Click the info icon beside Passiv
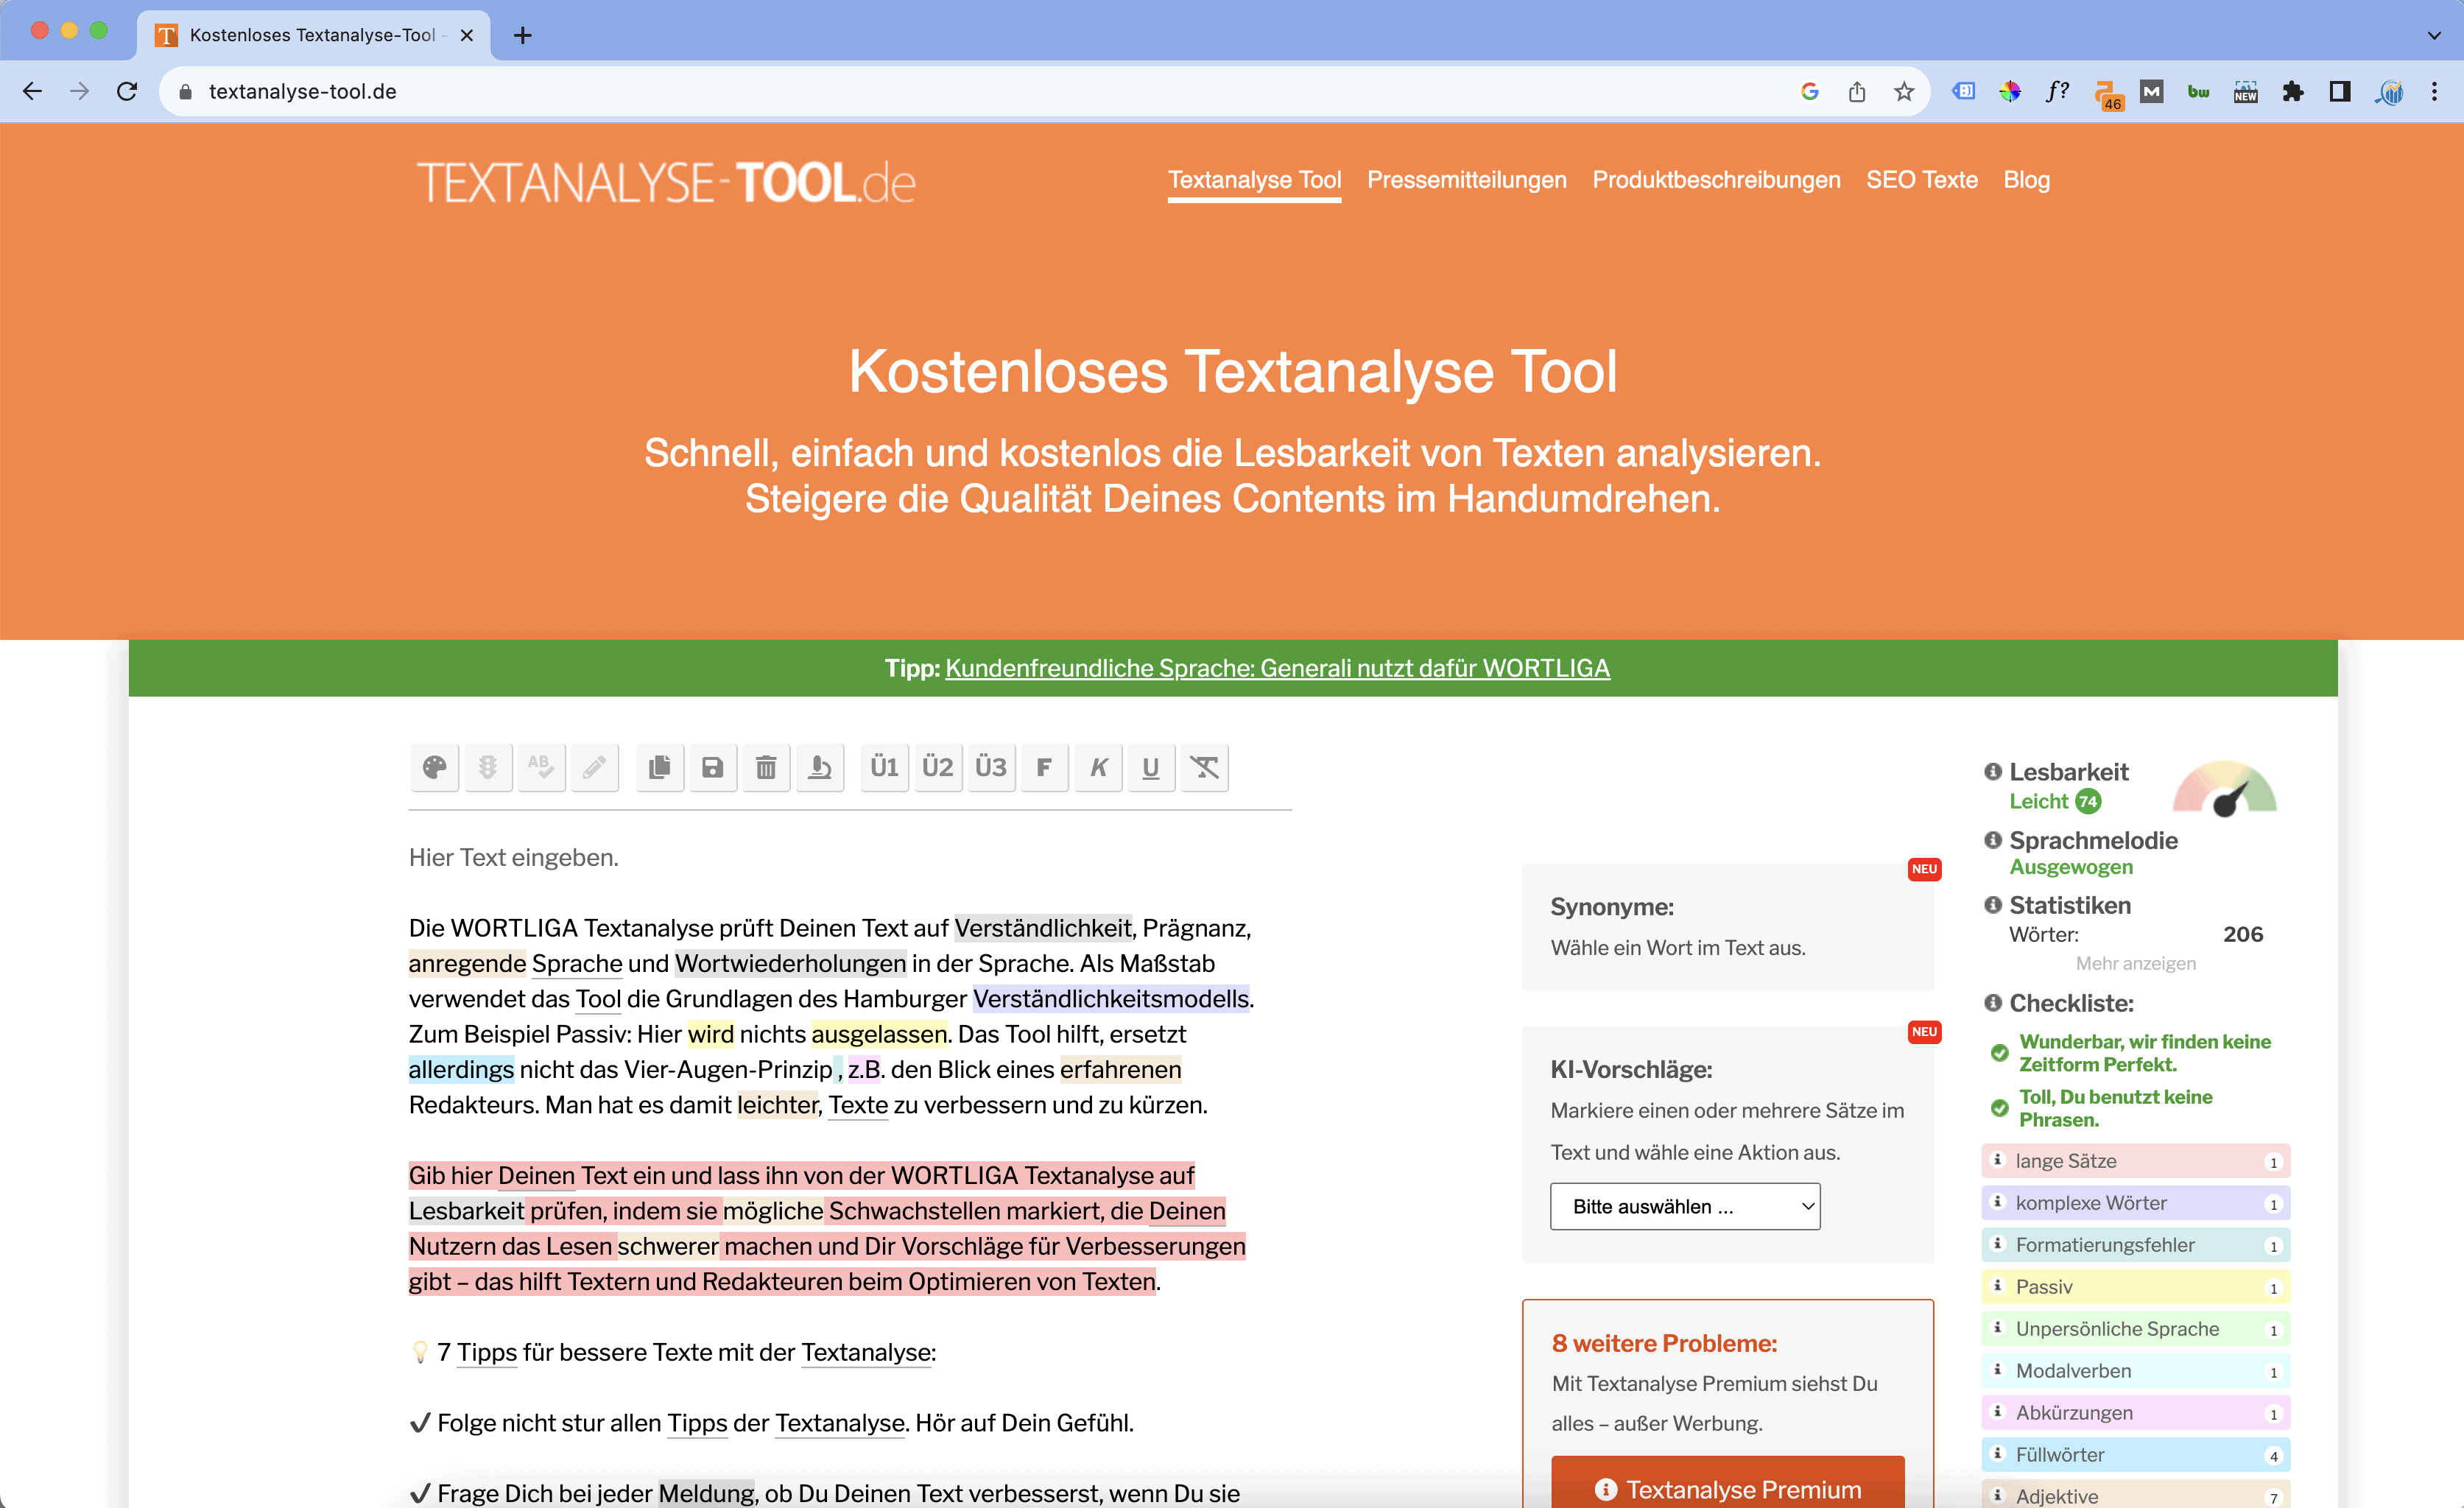Image resolution: width=2464 pixels, height=1508 pixels. 1998,1286
